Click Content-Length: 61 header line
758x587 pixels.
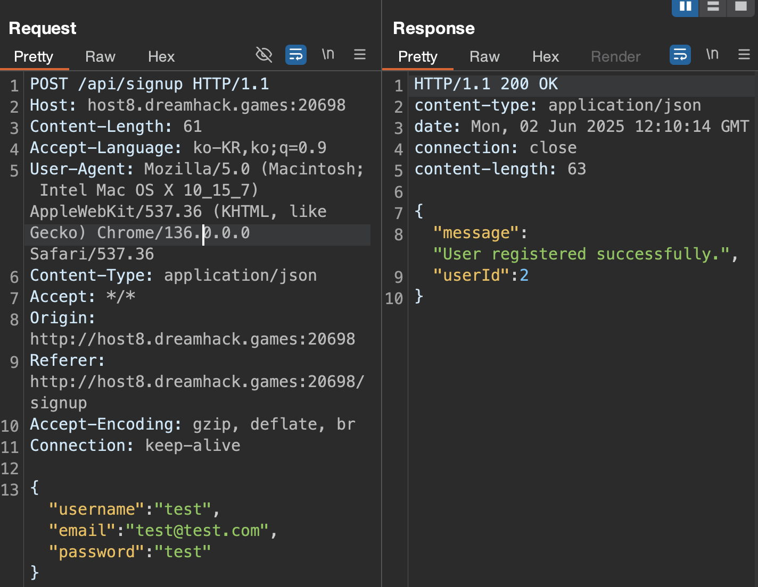tap(116, 127)
